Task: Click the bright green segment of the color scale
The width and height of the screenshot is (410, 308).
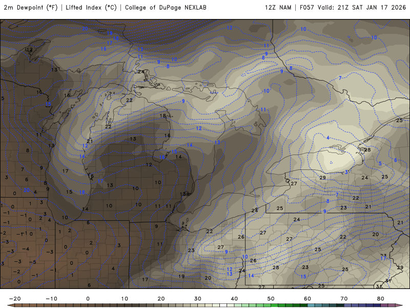Action: pyautogui.click(x=275, y=305)
